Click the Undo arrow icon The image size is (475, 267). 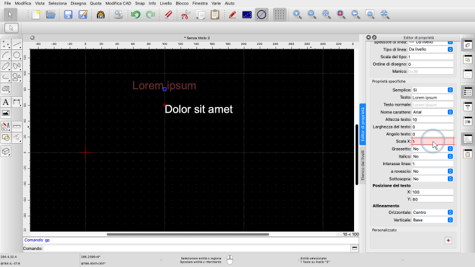pyautogui.click(x=136, y=14)
